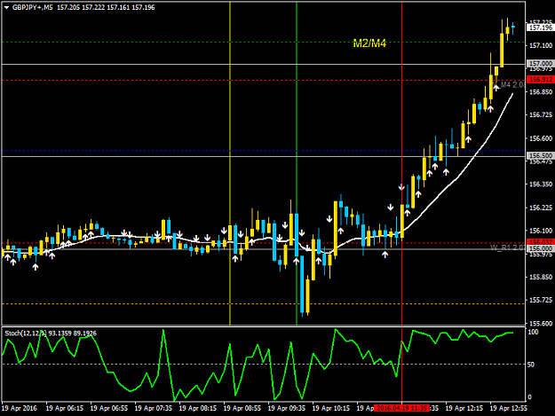Screen dimensions: 555x416
Task: Select the red 156.032 price tag
Action: (541, 242)
